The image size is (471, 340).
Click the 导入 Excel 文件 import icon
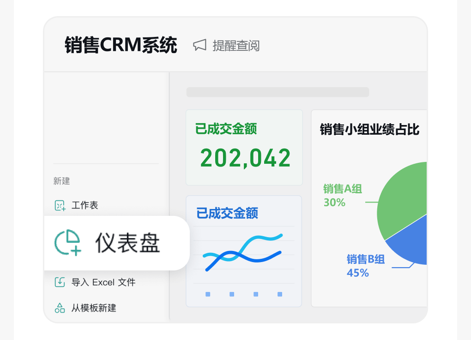click(x=60, y=282)
